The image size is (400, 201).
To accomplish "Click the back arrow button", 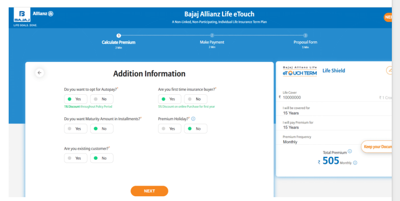I will [39, 73].
